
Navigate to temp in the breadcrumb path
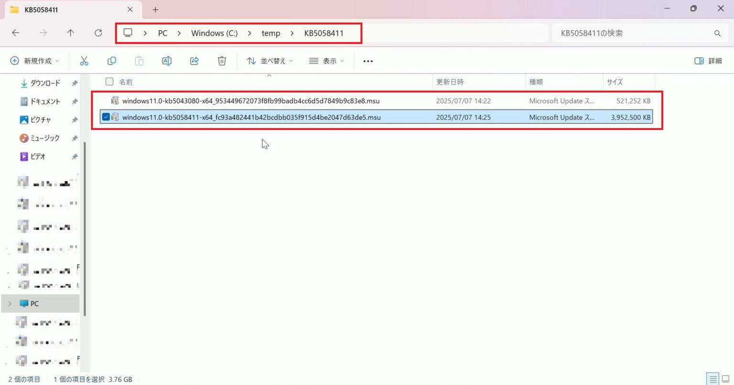(271, 33)
